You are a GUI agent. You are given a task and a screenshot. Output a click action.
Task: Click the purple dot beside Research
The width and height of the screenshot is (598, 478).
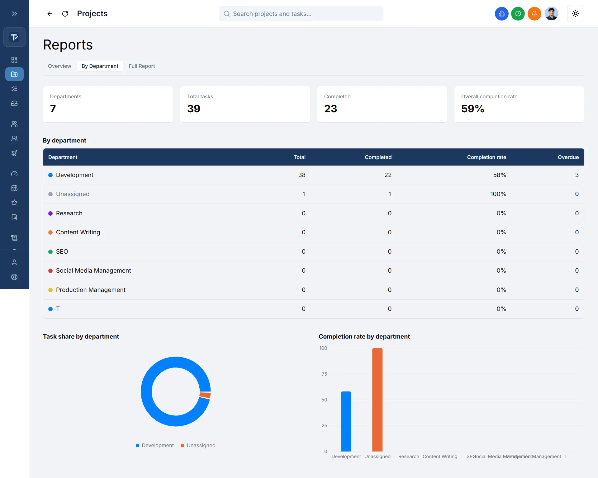point(50,213)
